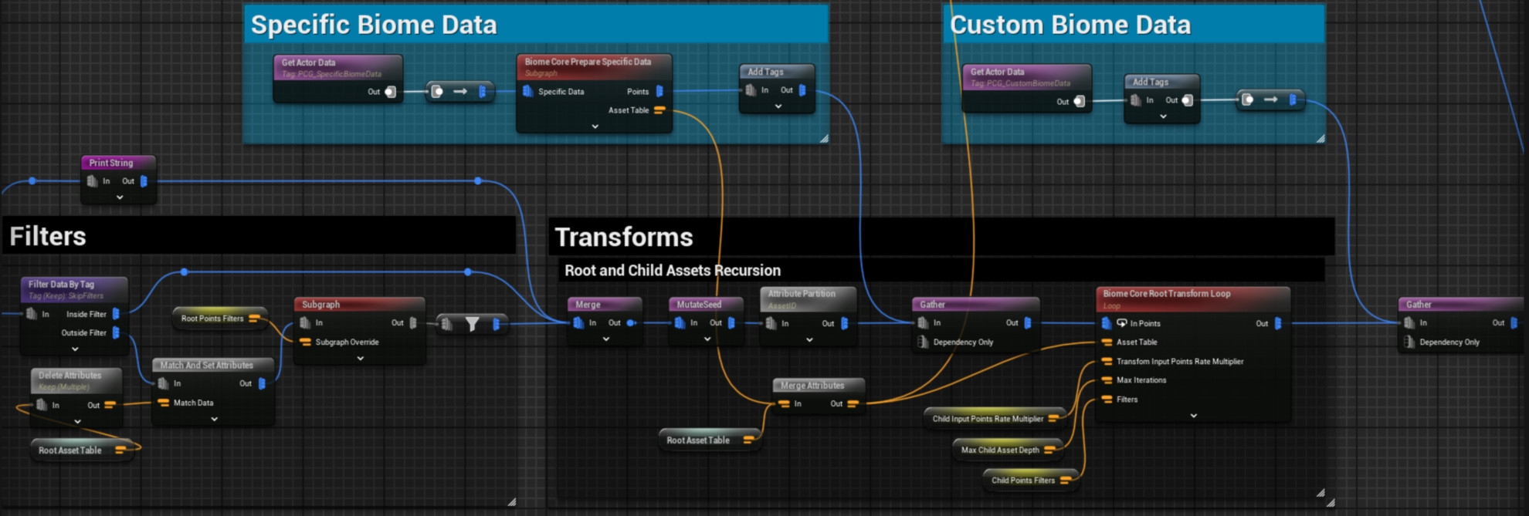Click the loop icon on In Points pin

1122,323
